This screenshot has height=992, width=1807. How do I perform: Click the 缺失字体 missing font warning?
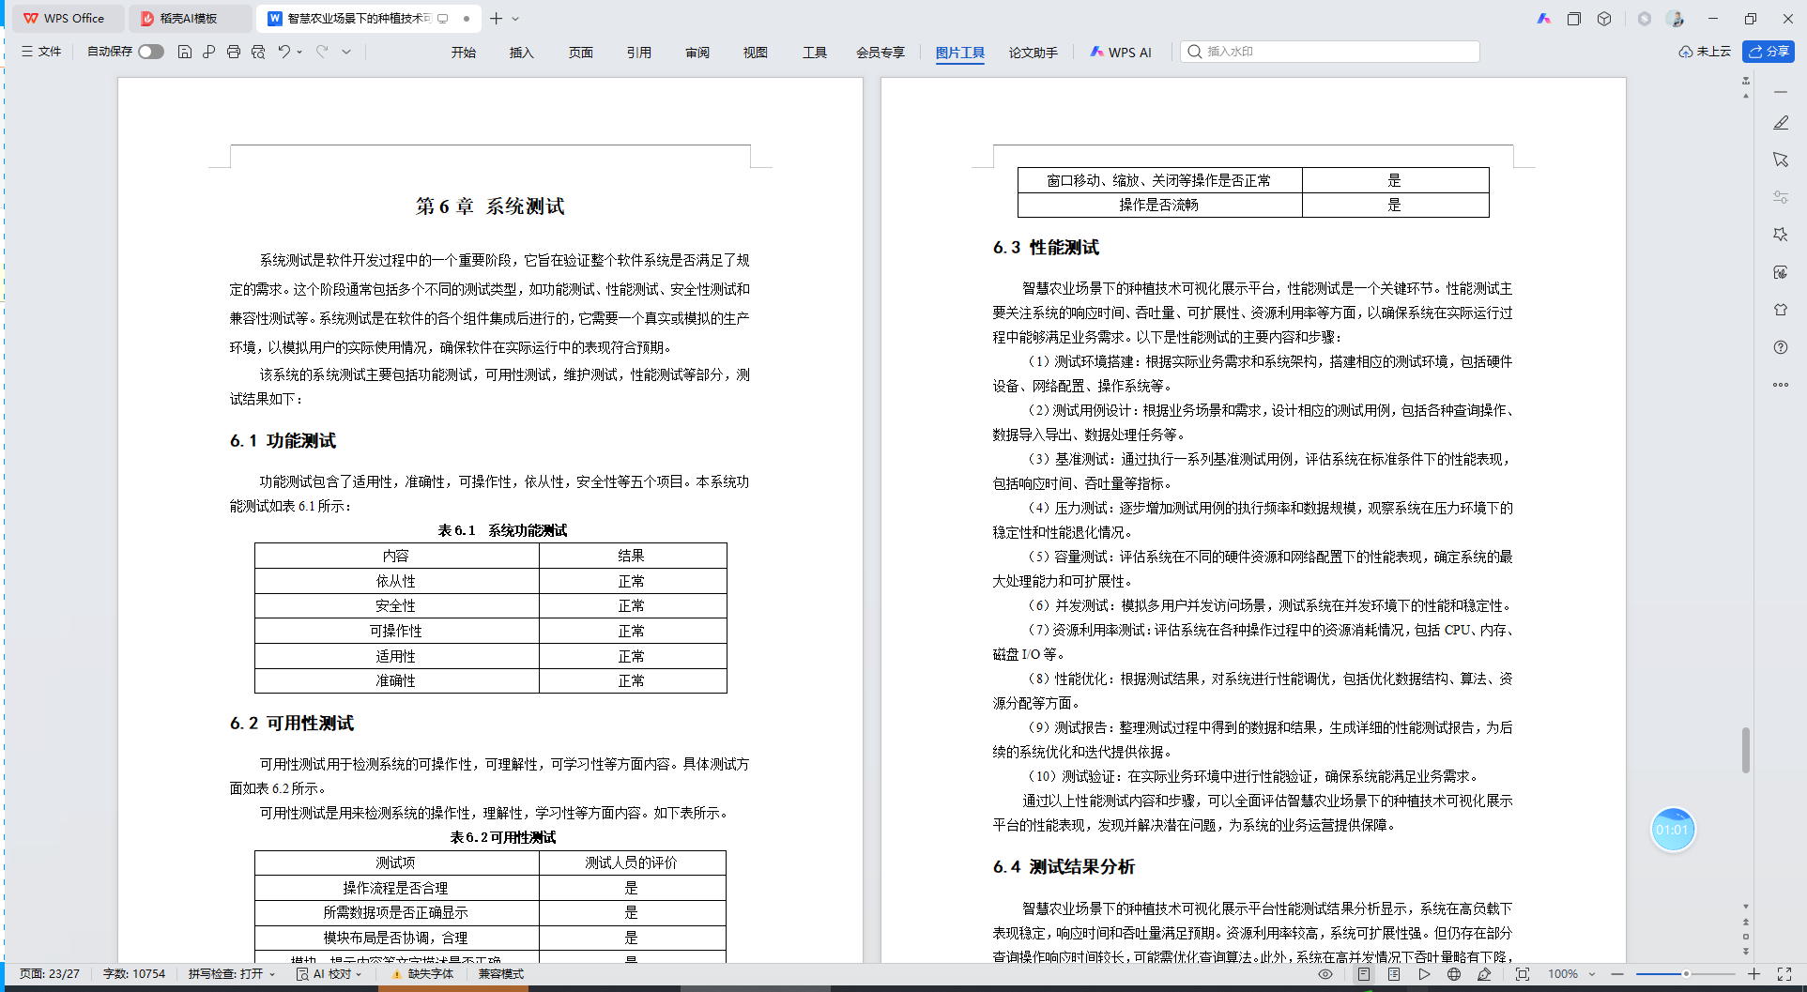point(423,974)
